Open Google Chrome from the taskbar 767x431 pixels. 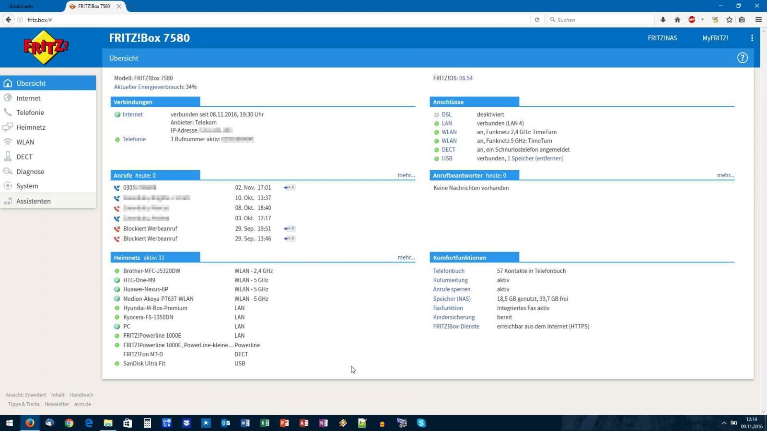[x=69, y=423]
